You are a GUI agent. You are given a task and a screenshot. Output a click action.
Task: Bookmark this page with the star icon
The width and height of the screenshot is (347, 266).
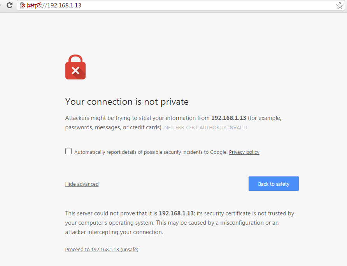coord(340,5)
